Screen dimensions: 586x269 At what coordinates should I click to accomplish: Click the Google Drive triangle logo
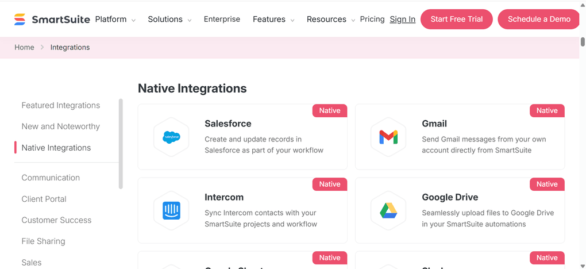[388, 210]
